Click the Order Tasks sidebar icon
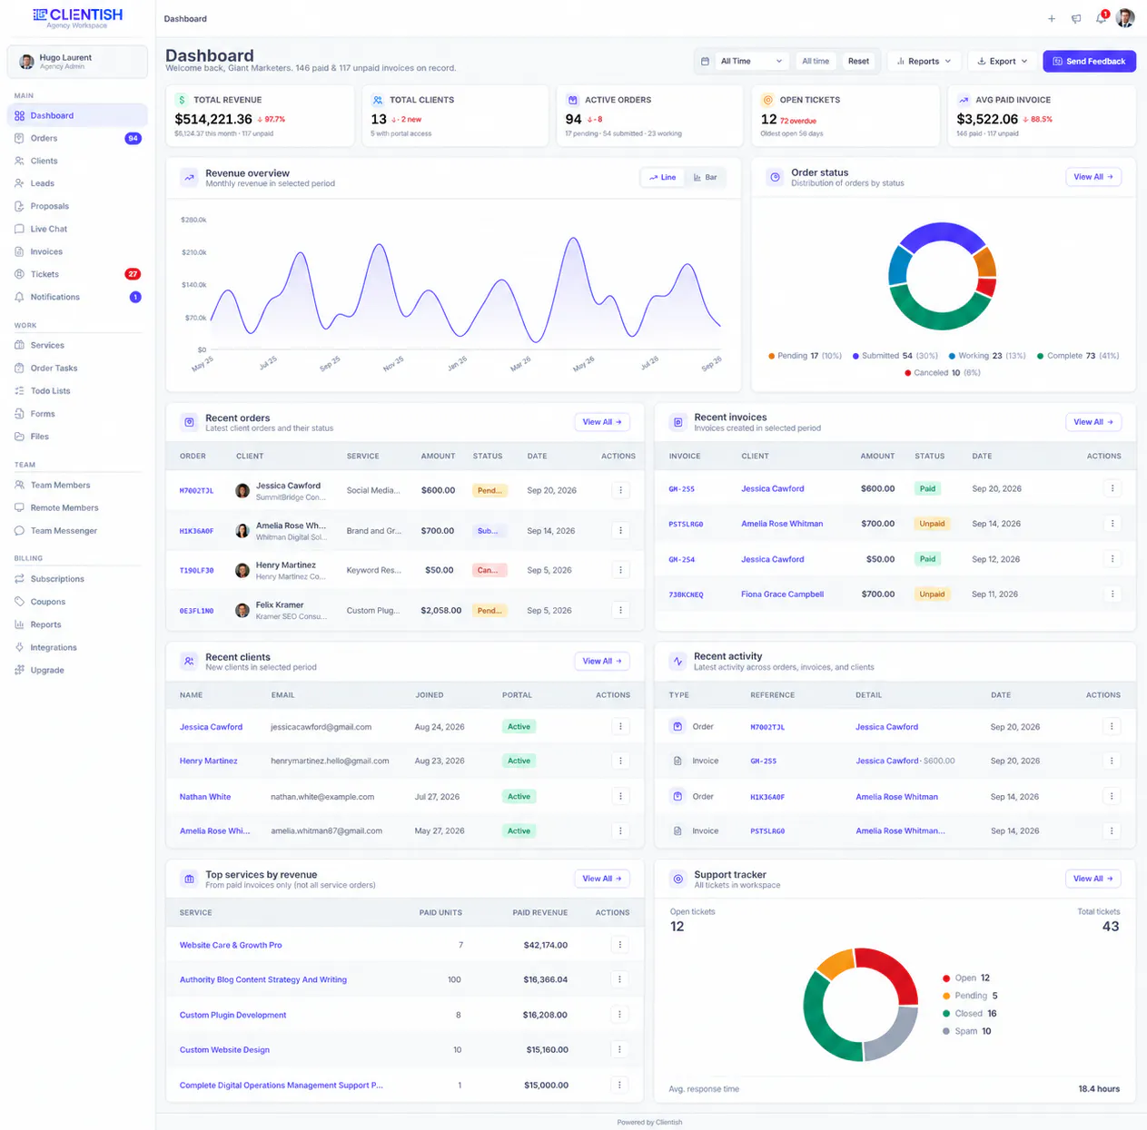This screenshot has width=1147, height=1130. (x=19, y=368)
